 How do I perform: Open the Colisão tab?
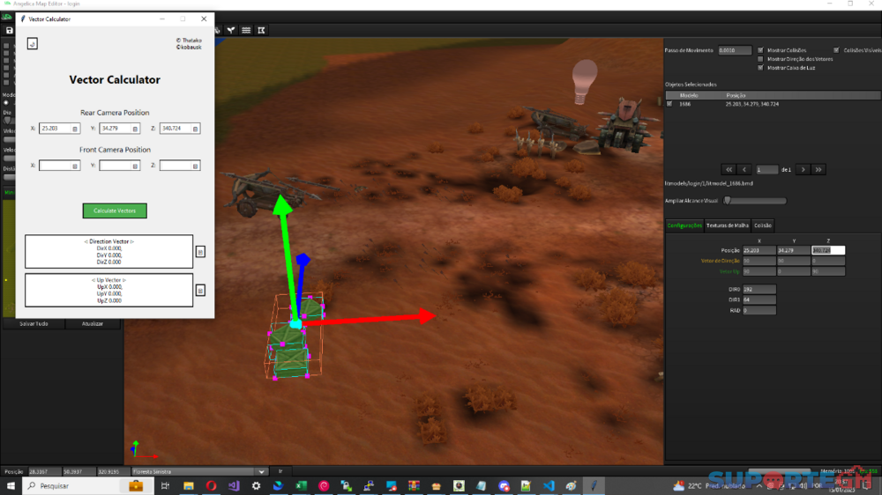coord(762,225)
